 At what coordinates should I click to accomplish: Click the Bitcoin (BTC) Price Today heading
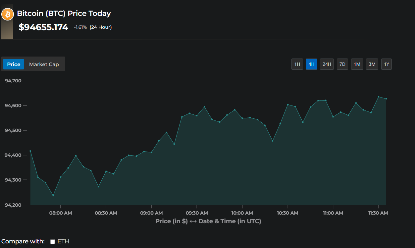click(x=64, y=14)
